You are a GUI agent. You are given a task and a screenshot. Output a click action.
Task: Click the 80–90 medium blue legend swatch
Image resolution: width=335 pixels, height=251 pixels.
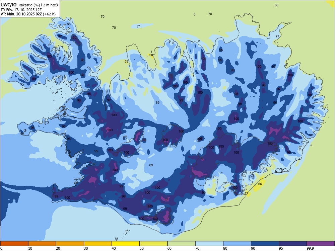coord(237,244)
